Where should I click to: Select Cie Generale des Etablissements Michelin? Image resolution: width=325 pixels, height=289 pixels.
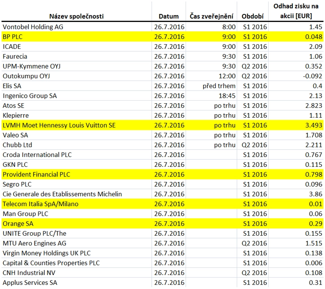point(62,194)
